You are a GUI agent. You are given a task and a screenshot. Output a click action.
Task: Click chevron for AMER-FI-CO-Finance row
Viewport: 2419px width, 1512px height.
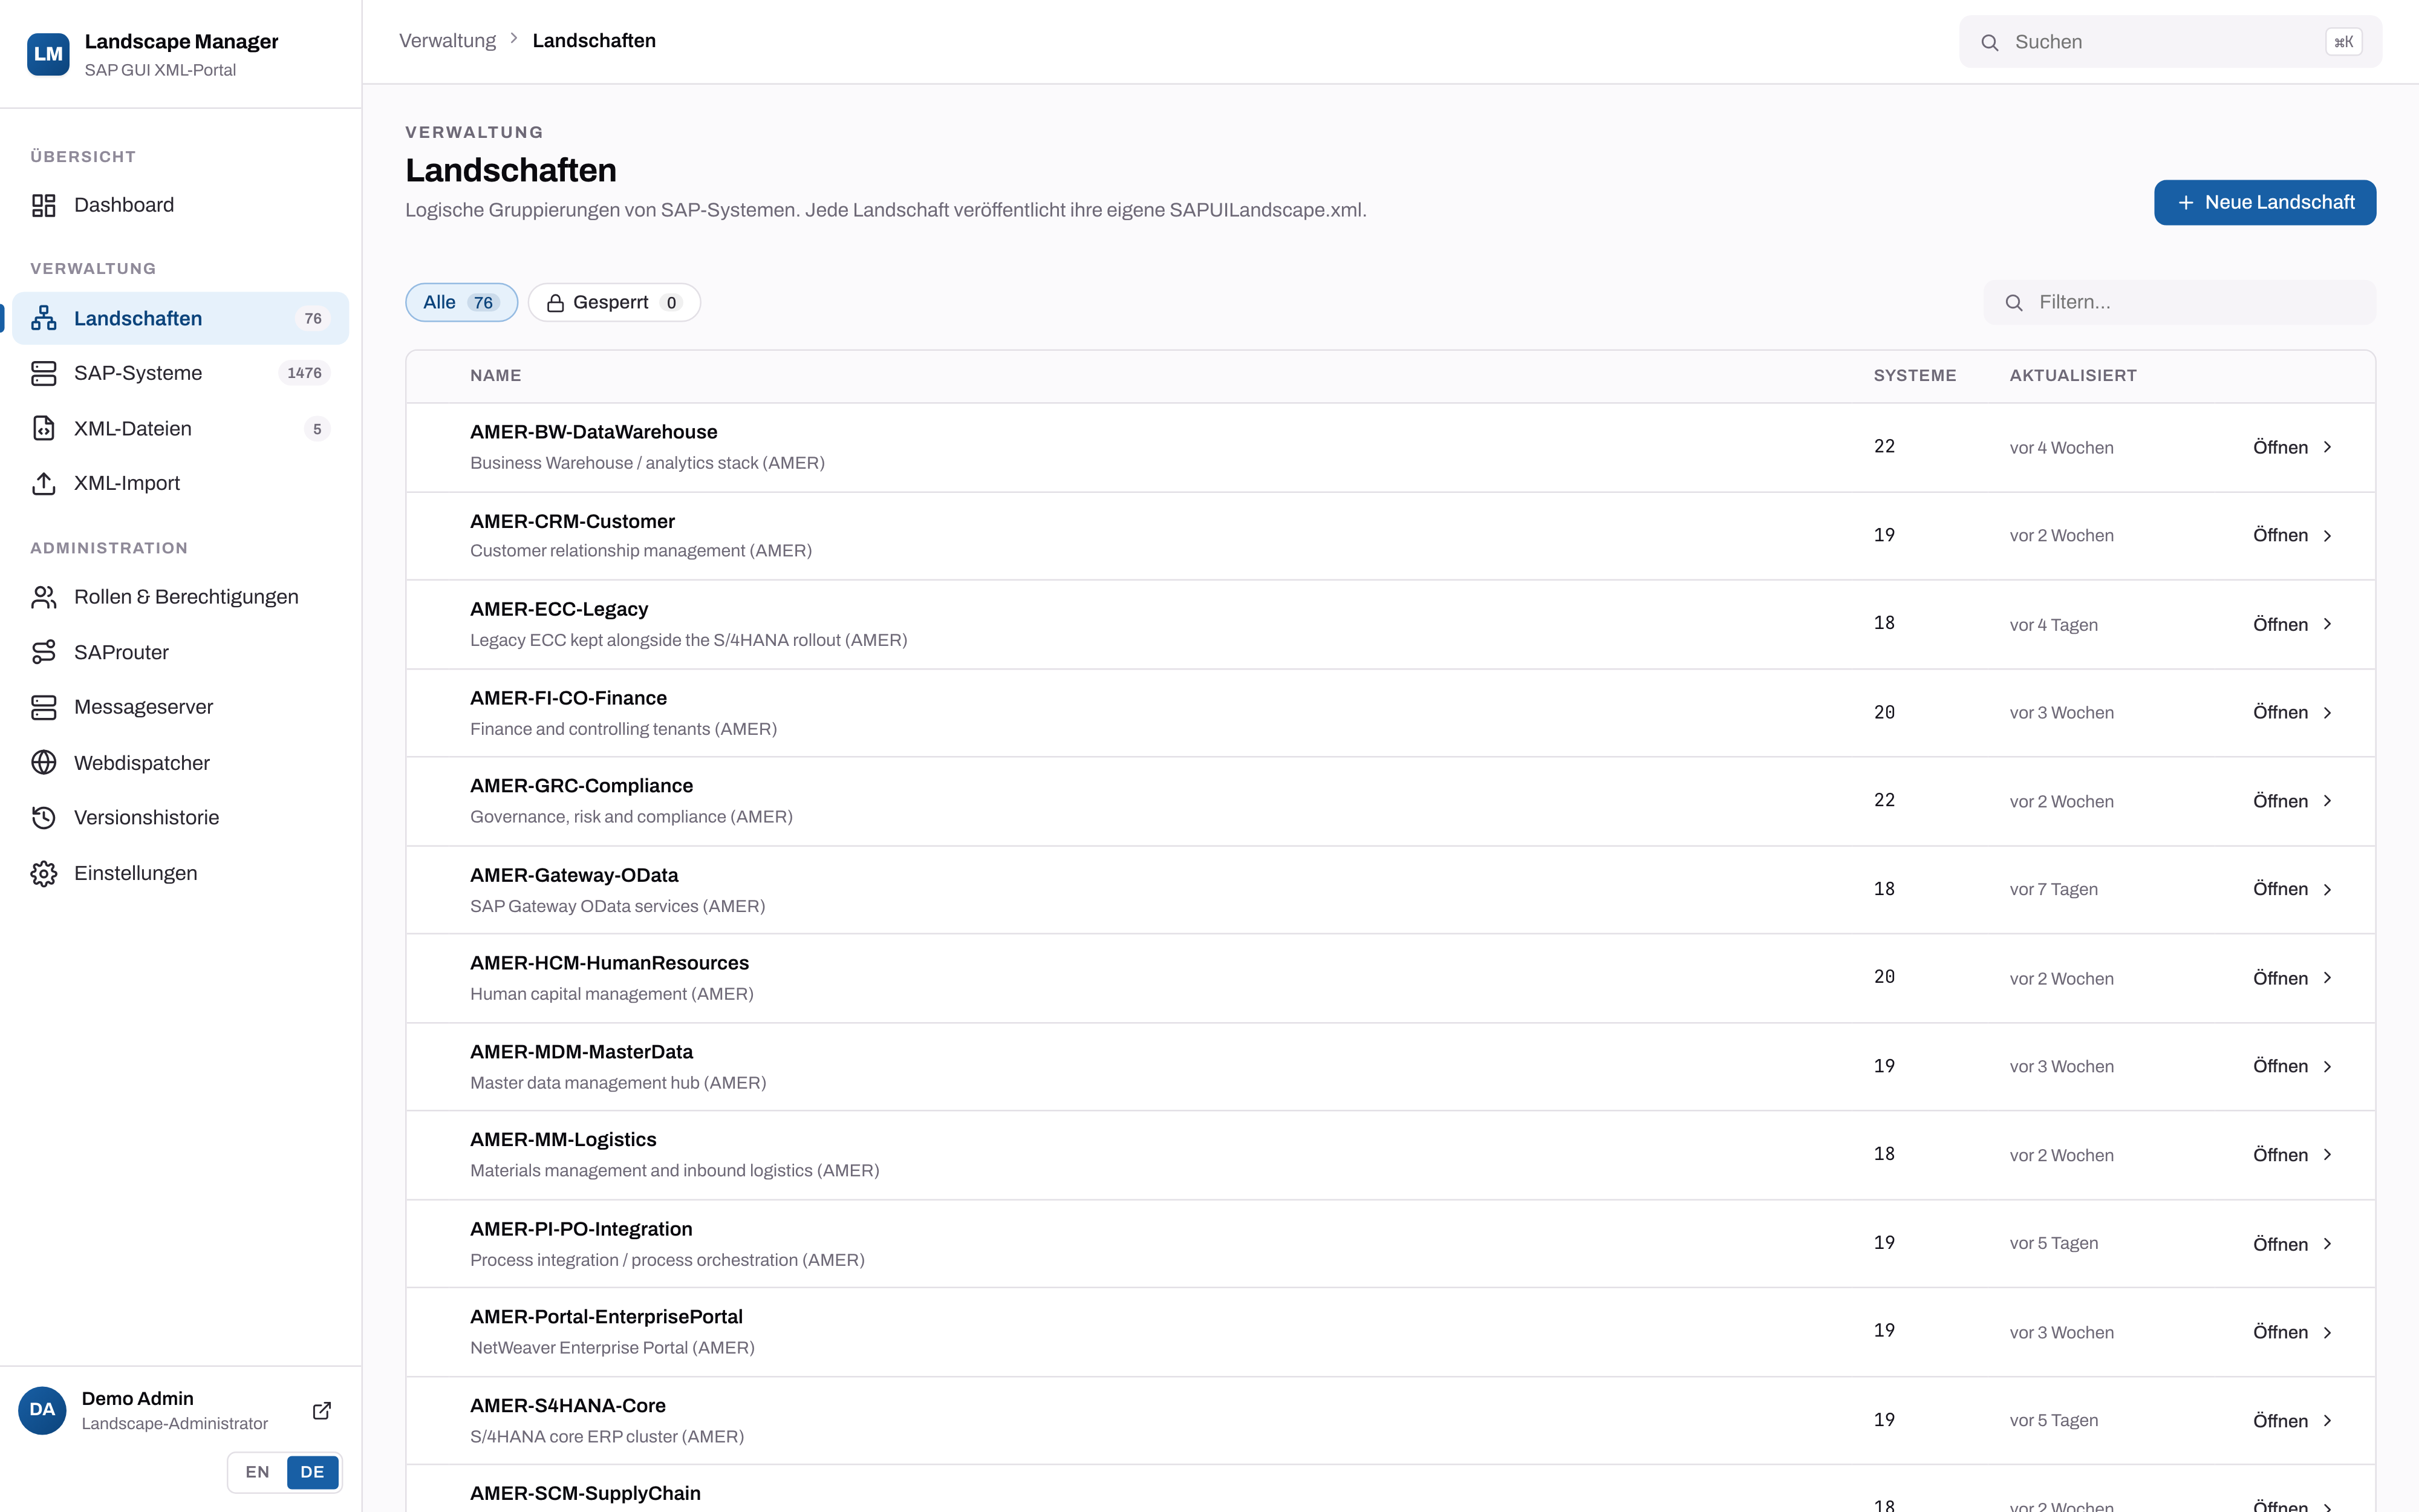tap(2327, 713)
